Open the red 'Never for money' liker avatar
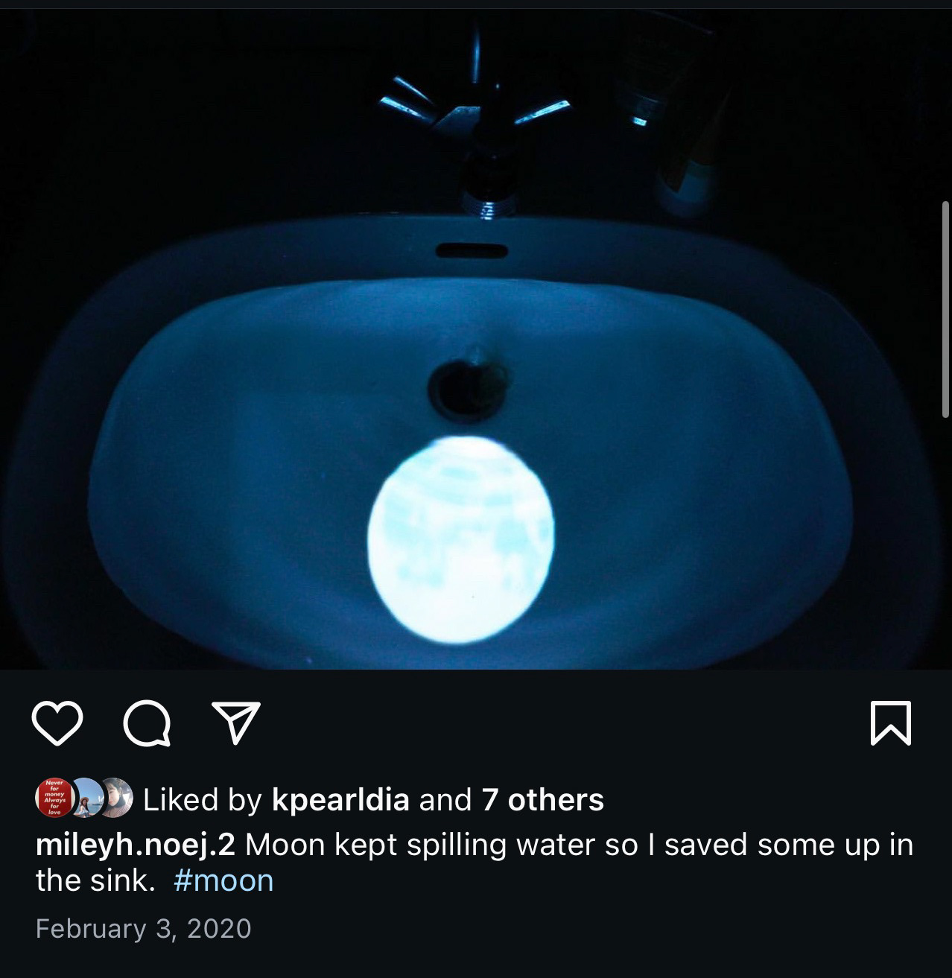This screenshot has height=978, width=952. (x=54, y=798)
